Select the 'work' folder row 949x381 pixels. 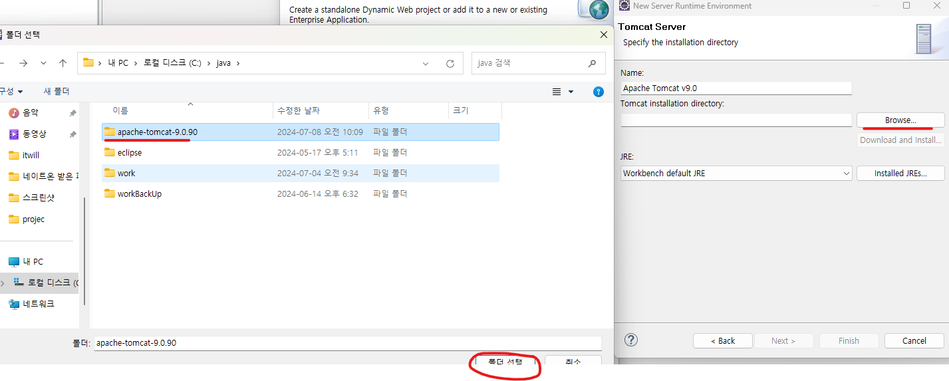(301, 173)
